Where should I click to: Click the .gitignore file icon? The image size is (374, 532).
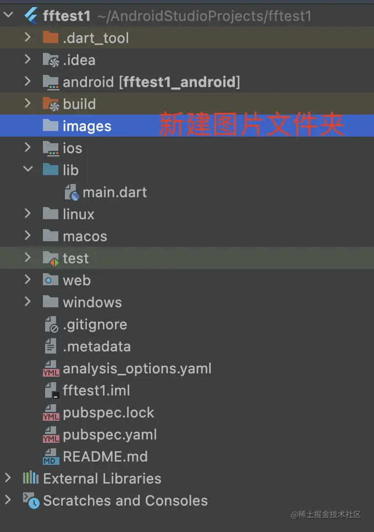(51, 324)
